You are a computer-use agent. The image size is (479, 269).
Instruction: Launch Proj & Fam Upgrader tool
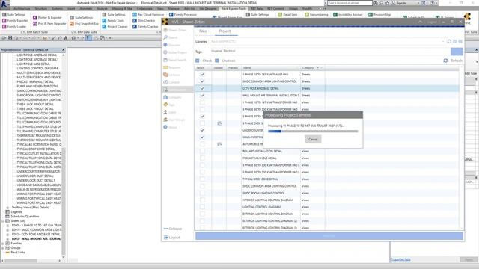(49, 23)
